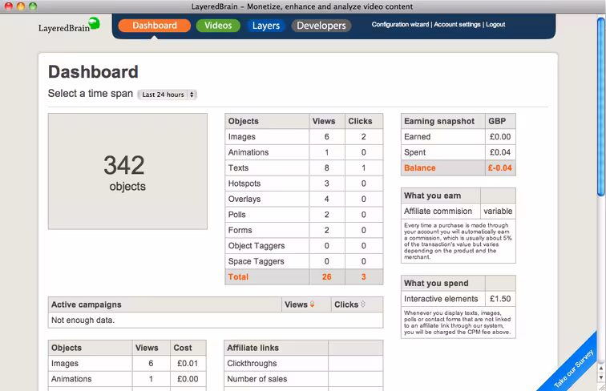
Task: Click the green zoom window button
Action: 33,6
